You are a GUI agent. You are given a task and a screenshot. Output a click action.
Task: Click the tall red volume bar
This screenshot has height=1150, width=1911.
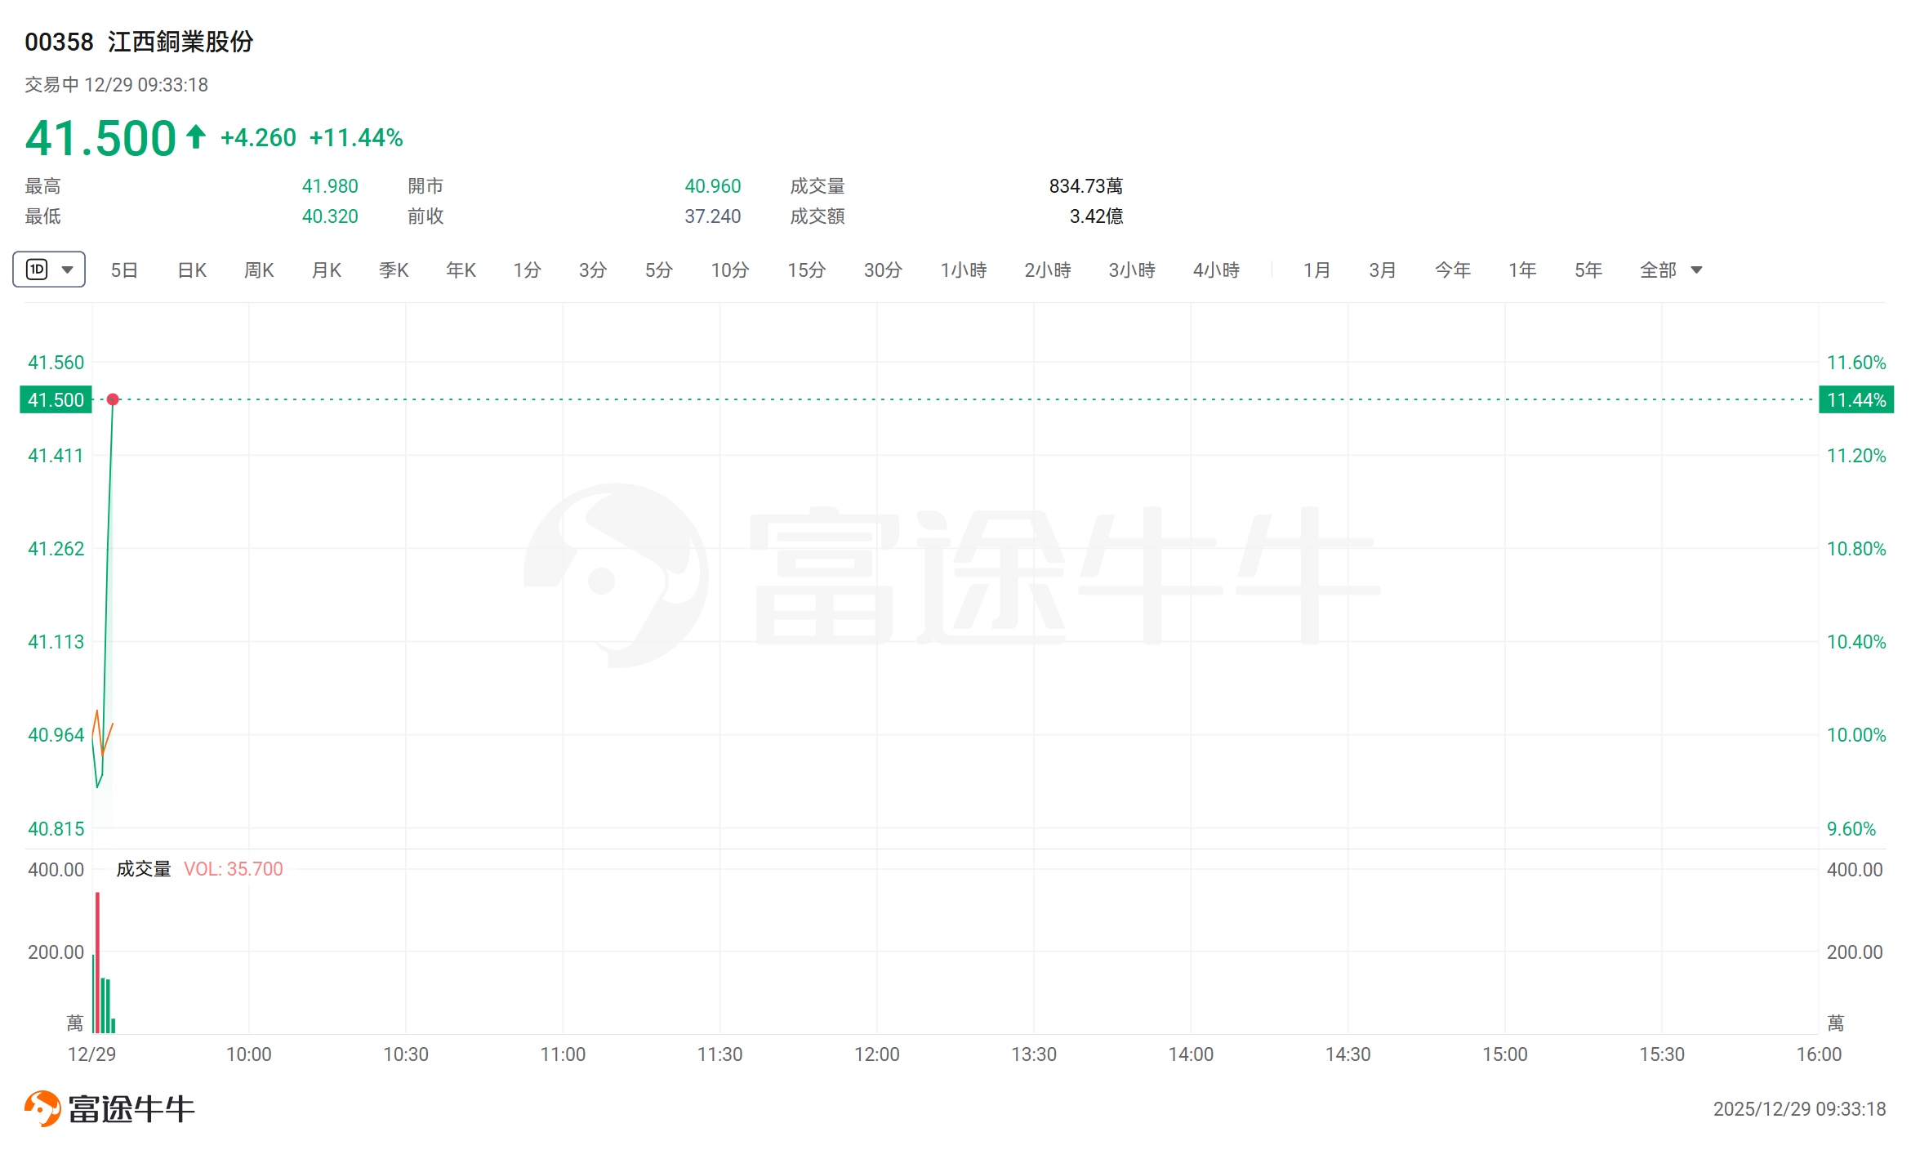pos(97,964)
